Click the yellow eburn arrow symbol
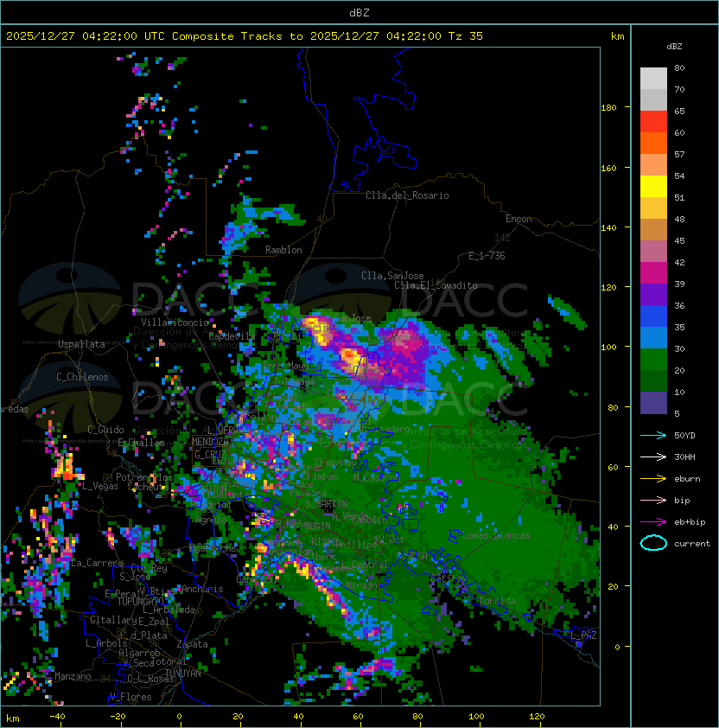719x728 pixels. pyautogui.click(x=653, y=479)
